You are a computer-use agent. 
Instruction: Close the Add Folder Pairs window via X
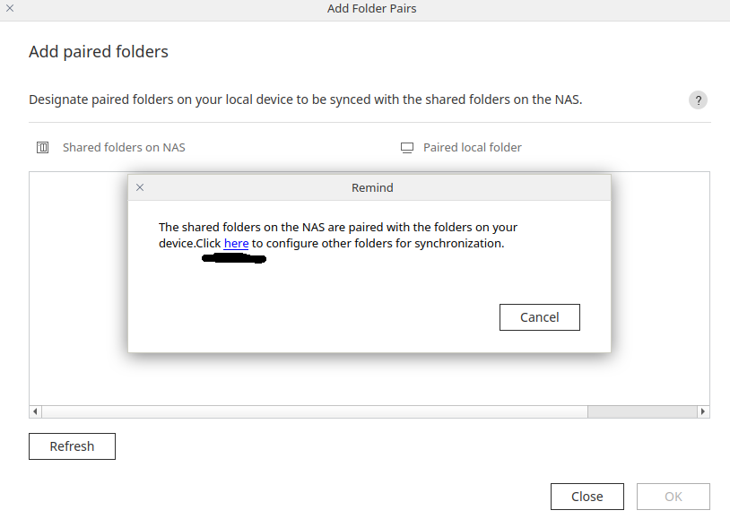[10, 8]
